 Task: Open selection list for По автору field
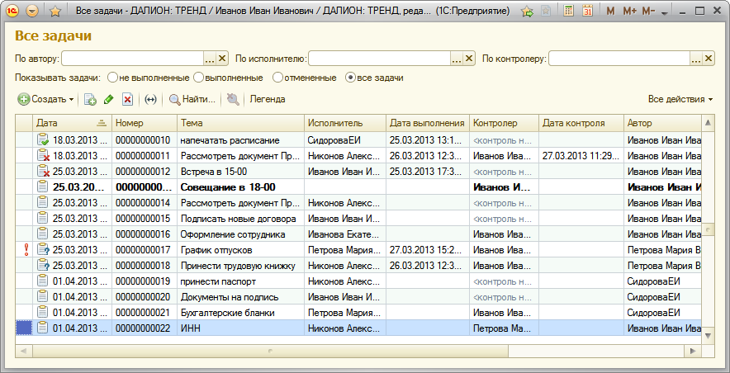(x=210, y=59)
